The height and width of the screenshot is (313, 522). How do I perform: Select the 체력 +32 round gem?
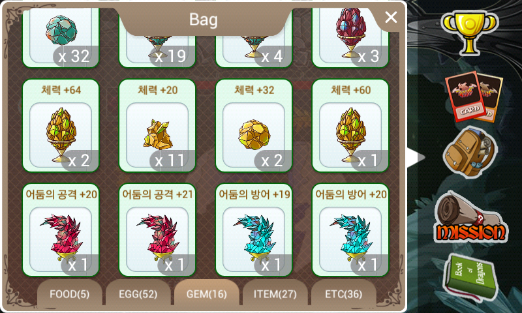[254, 126]
